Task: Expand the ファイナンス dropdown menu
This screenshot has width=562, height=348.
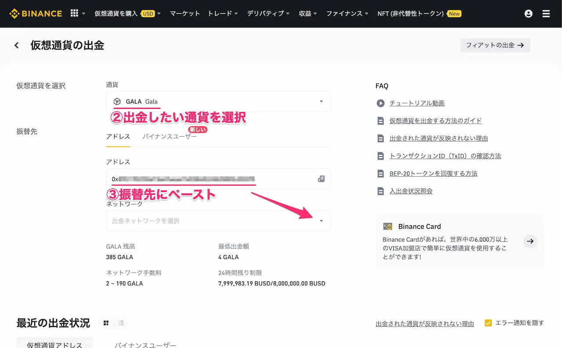Action: (x=347, y=14)
